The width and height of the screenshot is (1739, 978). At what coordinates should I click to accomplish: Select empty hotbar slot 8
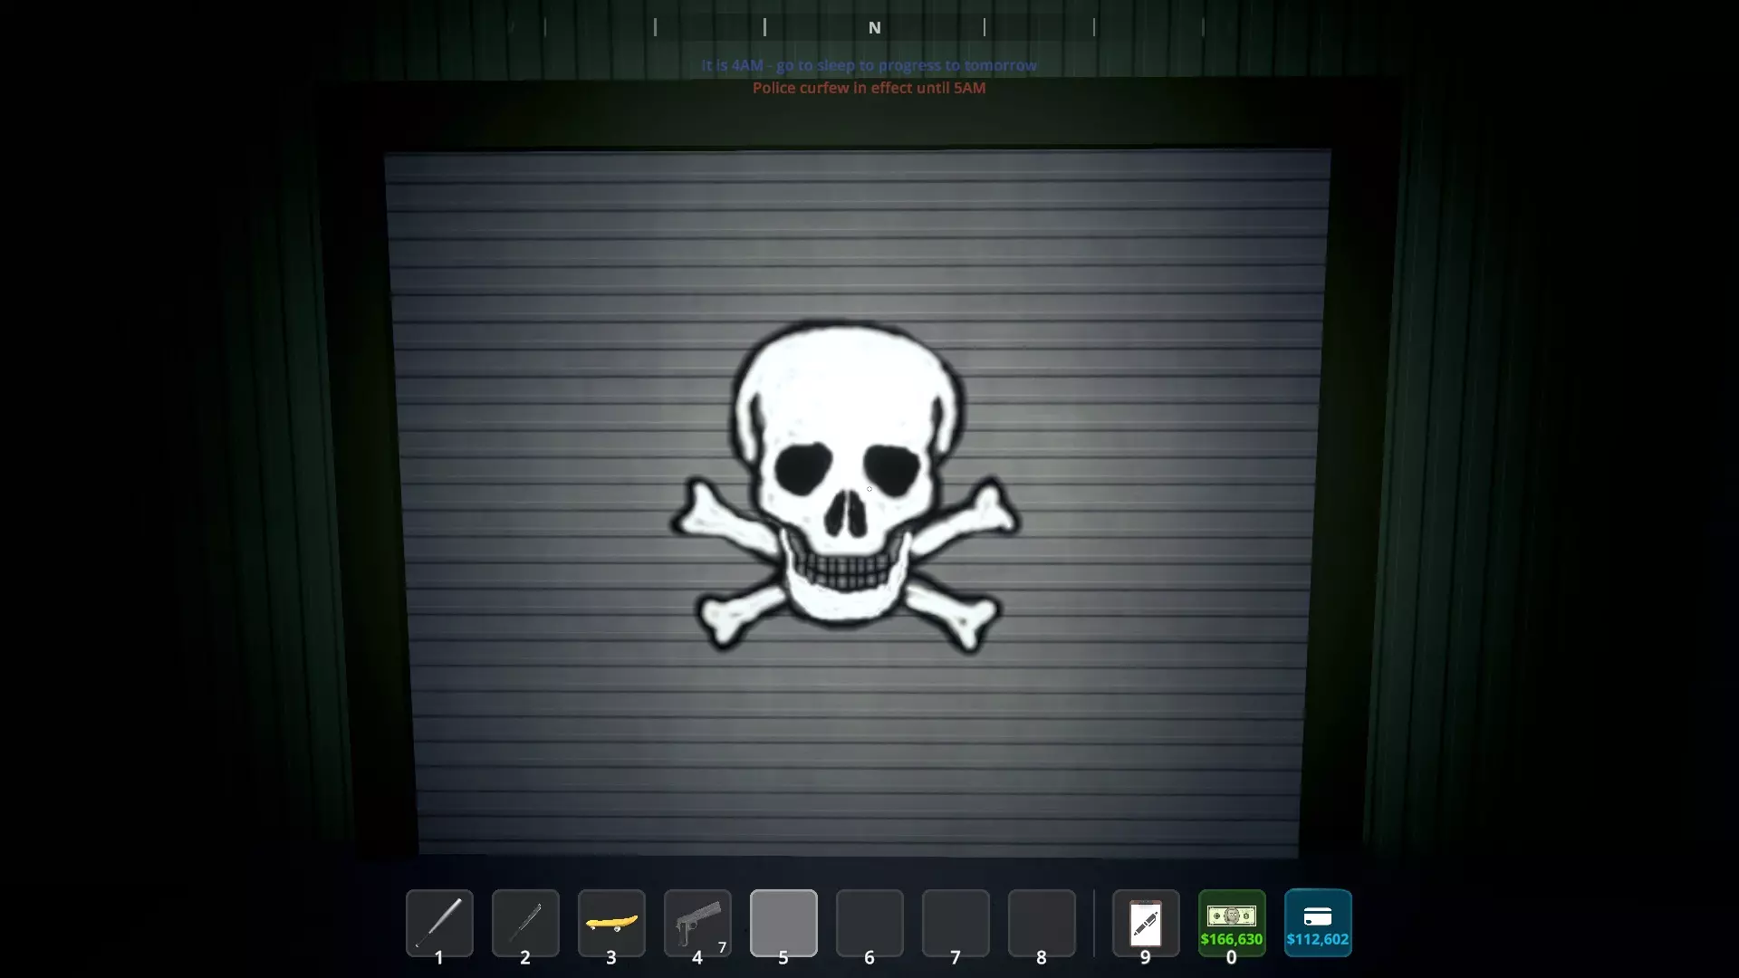click(x=1042, y=922)
